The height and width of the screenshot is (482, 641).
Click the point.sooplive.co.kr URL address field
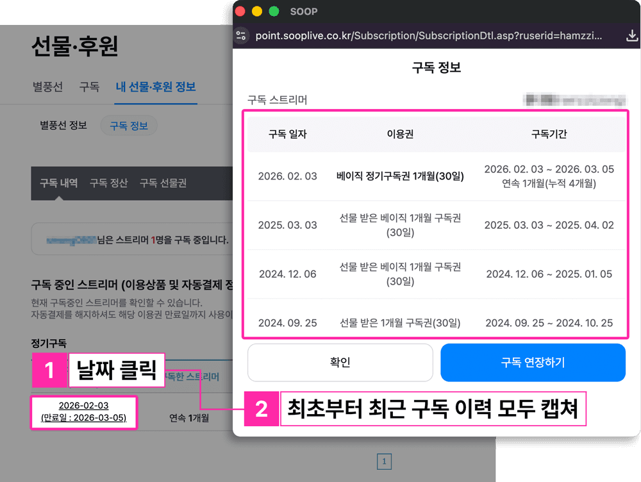428,35
